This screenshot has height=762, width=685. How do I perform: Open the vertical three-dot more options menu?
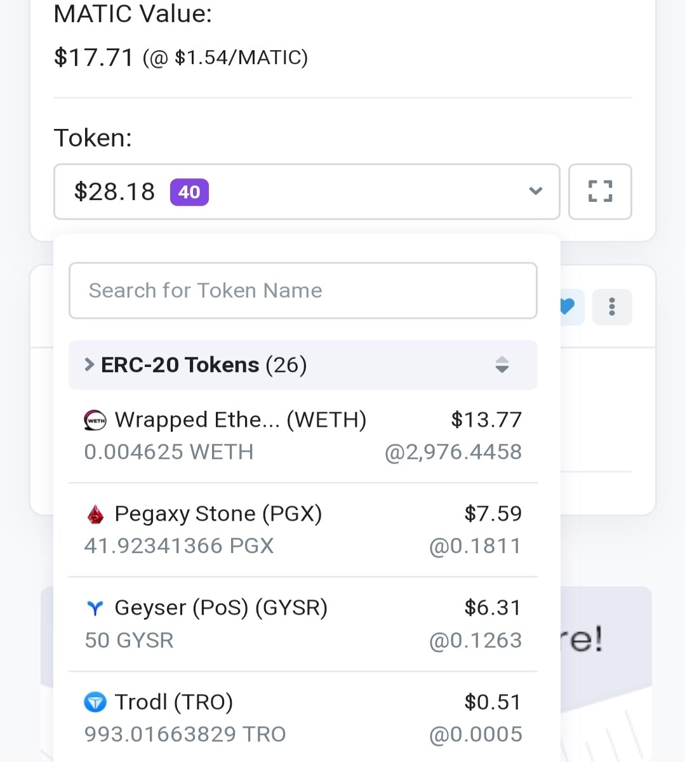coord(612,307)
